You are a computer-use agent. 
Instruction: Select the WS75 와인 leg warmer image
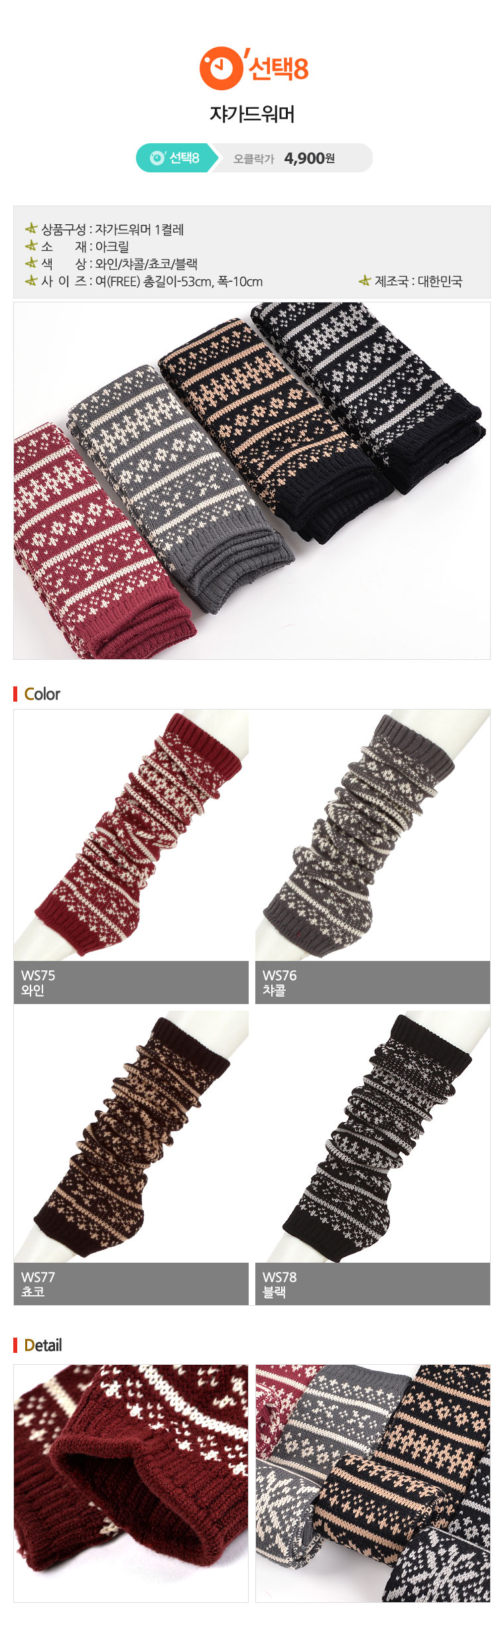(131, 835)
